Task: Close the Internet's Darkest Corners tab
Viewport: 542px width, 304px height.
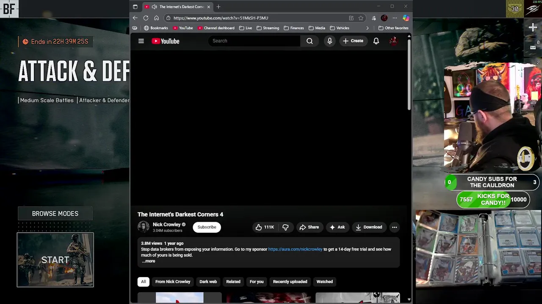Action: tap(208, 7)
